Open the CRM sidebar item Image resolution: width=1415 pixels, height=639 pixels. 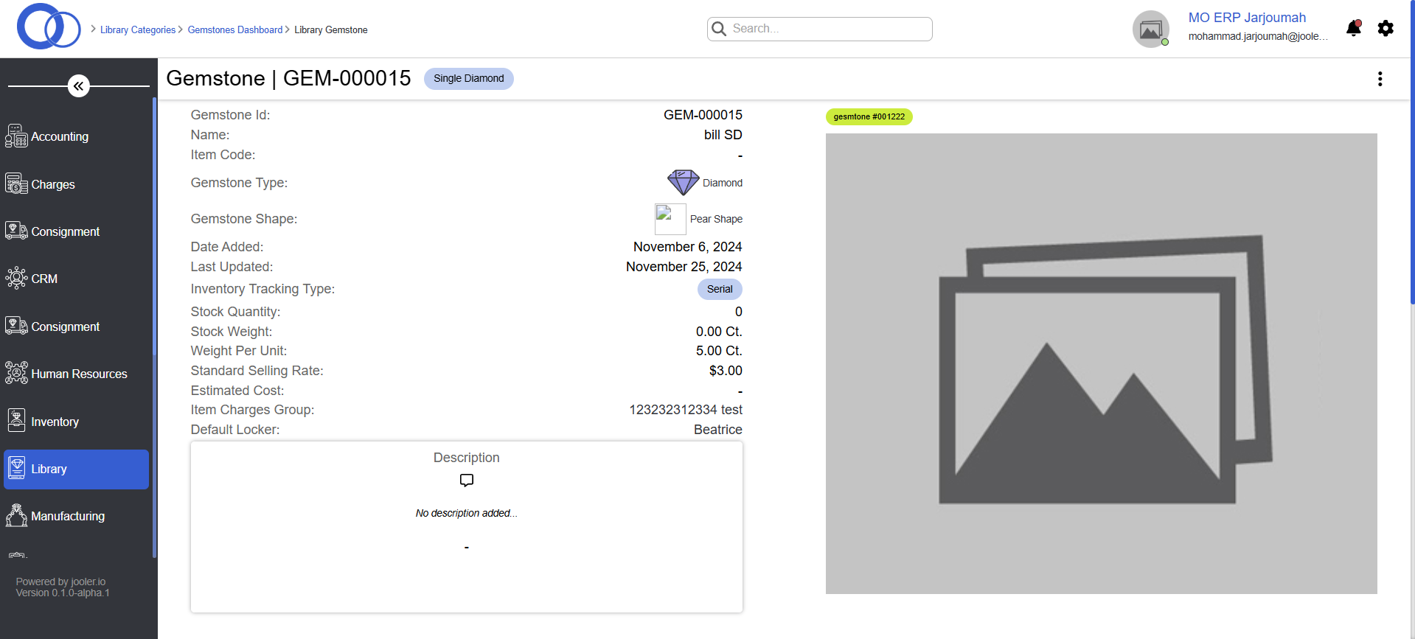point(44,279)
